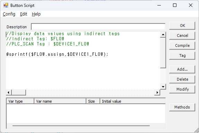
Task: Click the Modify variable button
Action: point(182,89)
